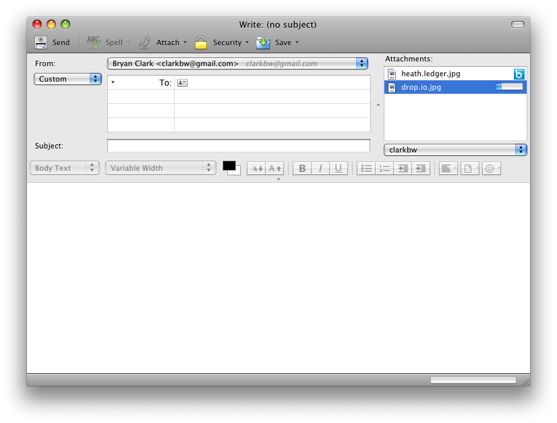Viewport: 557px width, 423px height.
Task: Select the drop.io.jpg attachment
Action: click(x=455, y=87)
